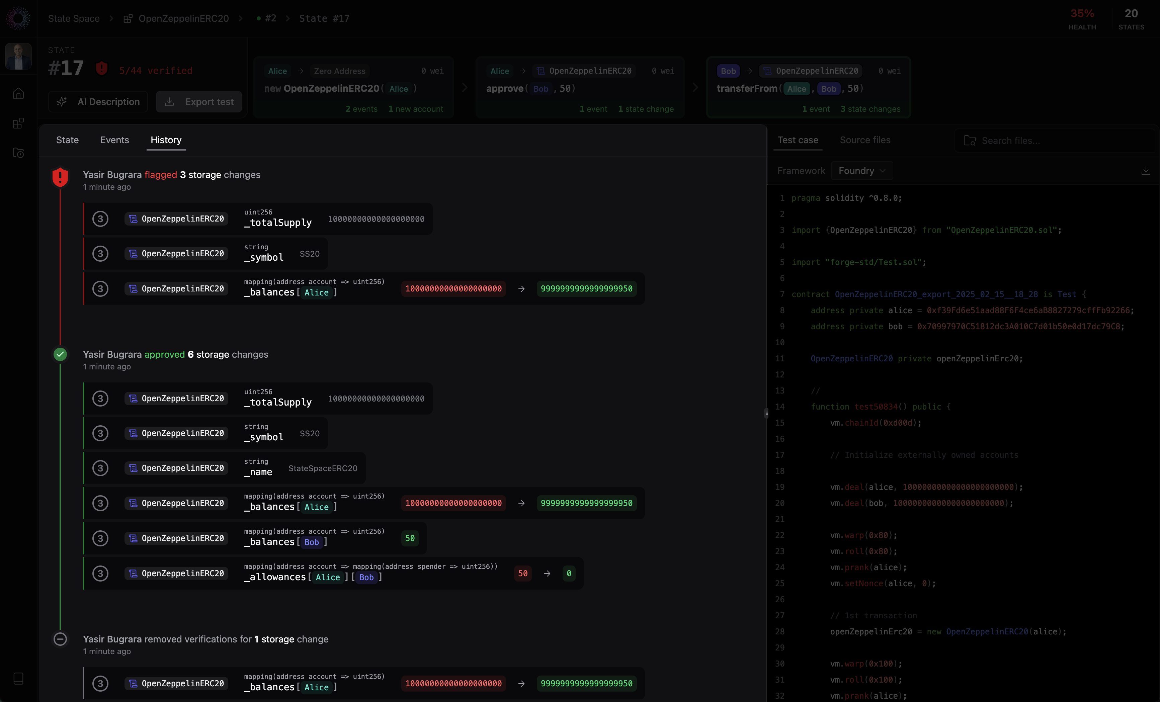
Task: Click the download icon beside Framework row
Action: (1145, 171)
